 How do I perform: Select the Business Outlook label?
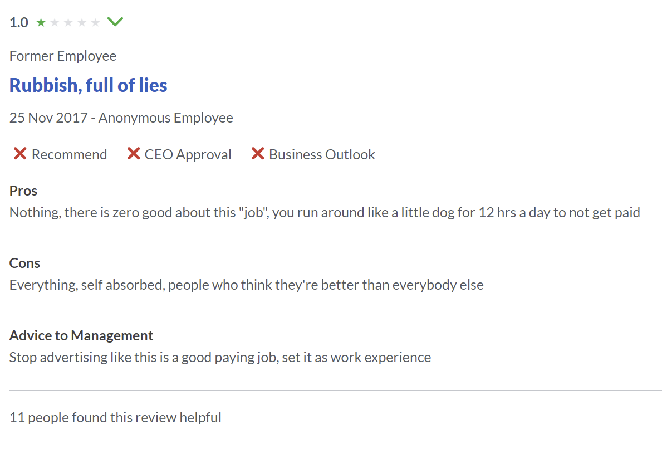pyautogui.click(x=322, y=155)
